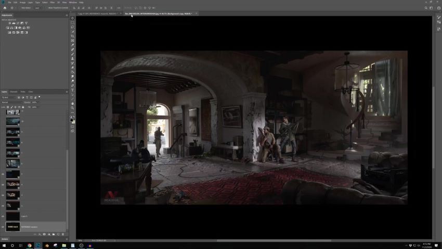Select the Clone Stamp tool
The width and height of the screenshot is (442, 249).
pyautogui.click(x=72, y=58)
